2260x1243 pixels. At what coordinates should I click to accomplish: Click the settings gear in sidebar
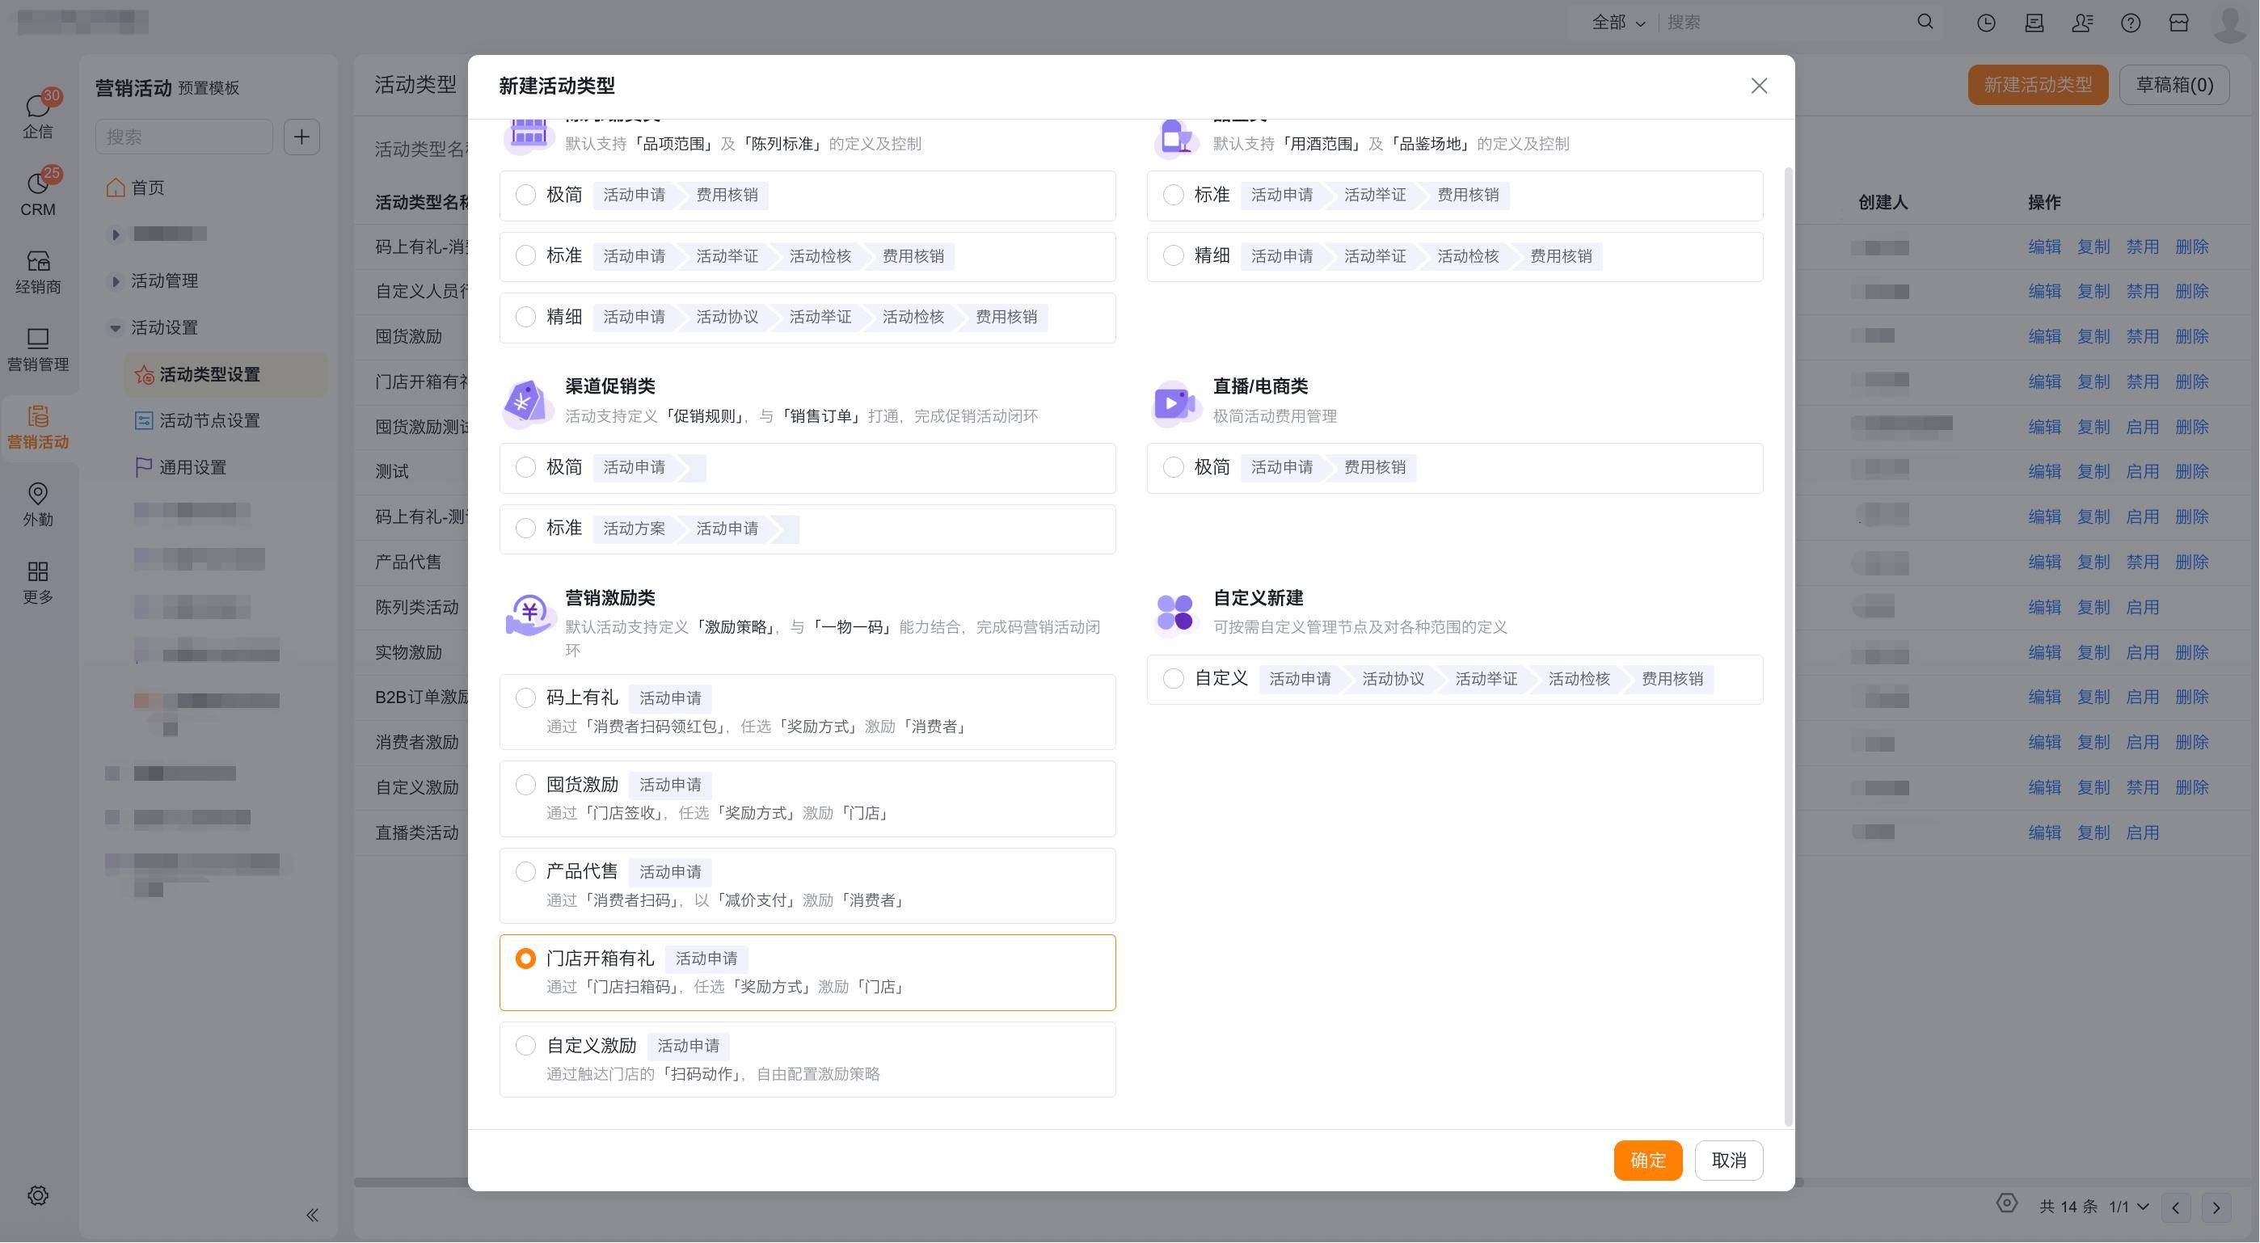click(x=37, y=1195)
